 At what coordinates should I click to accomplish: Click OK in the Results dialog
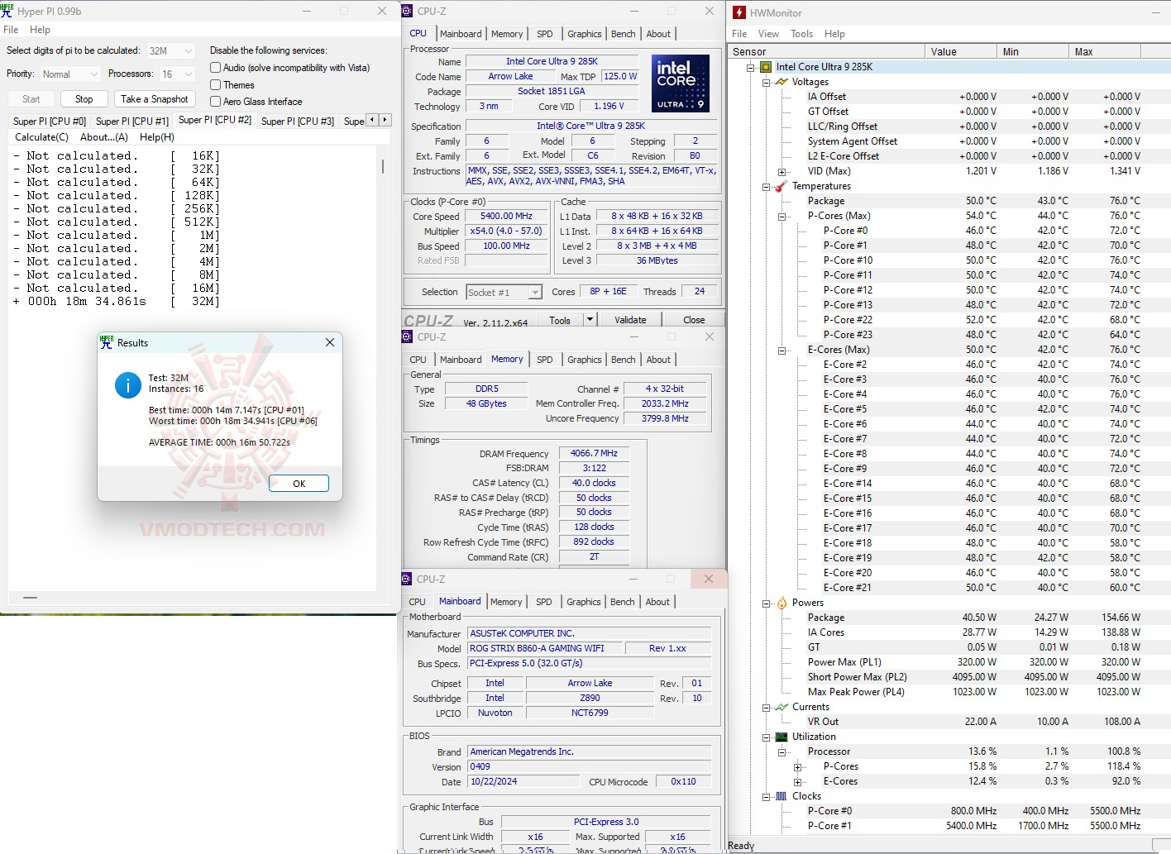[299, 484]
